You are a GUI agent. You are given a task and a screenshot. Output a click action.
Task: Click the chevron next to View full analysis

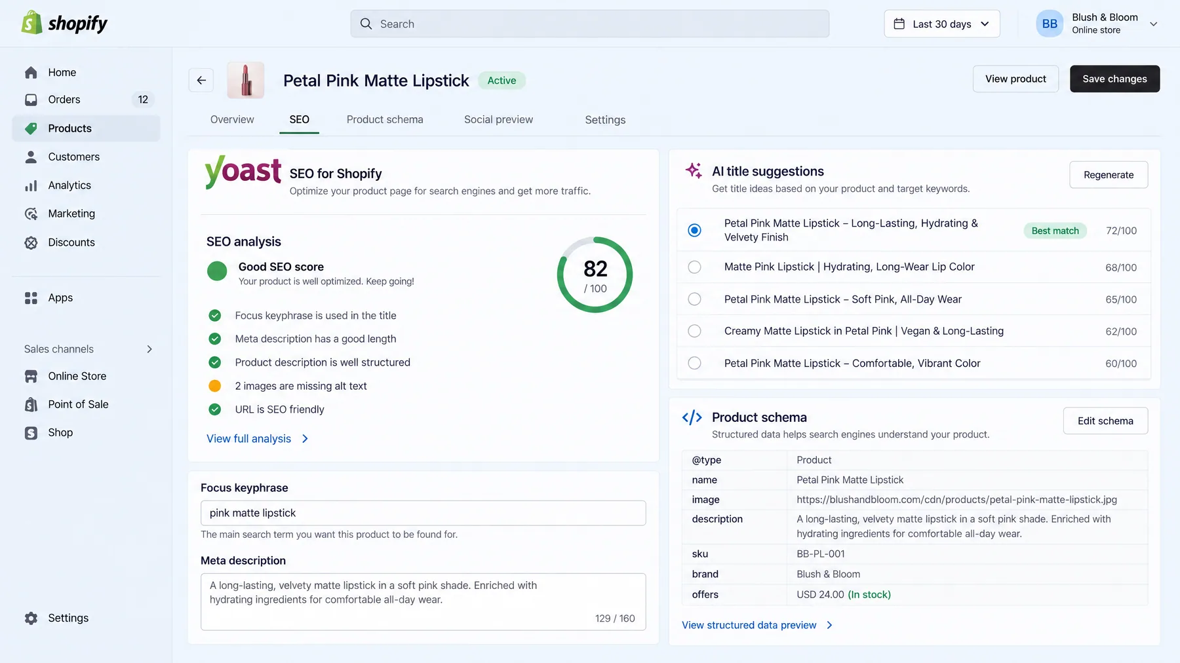click(305, 439)
